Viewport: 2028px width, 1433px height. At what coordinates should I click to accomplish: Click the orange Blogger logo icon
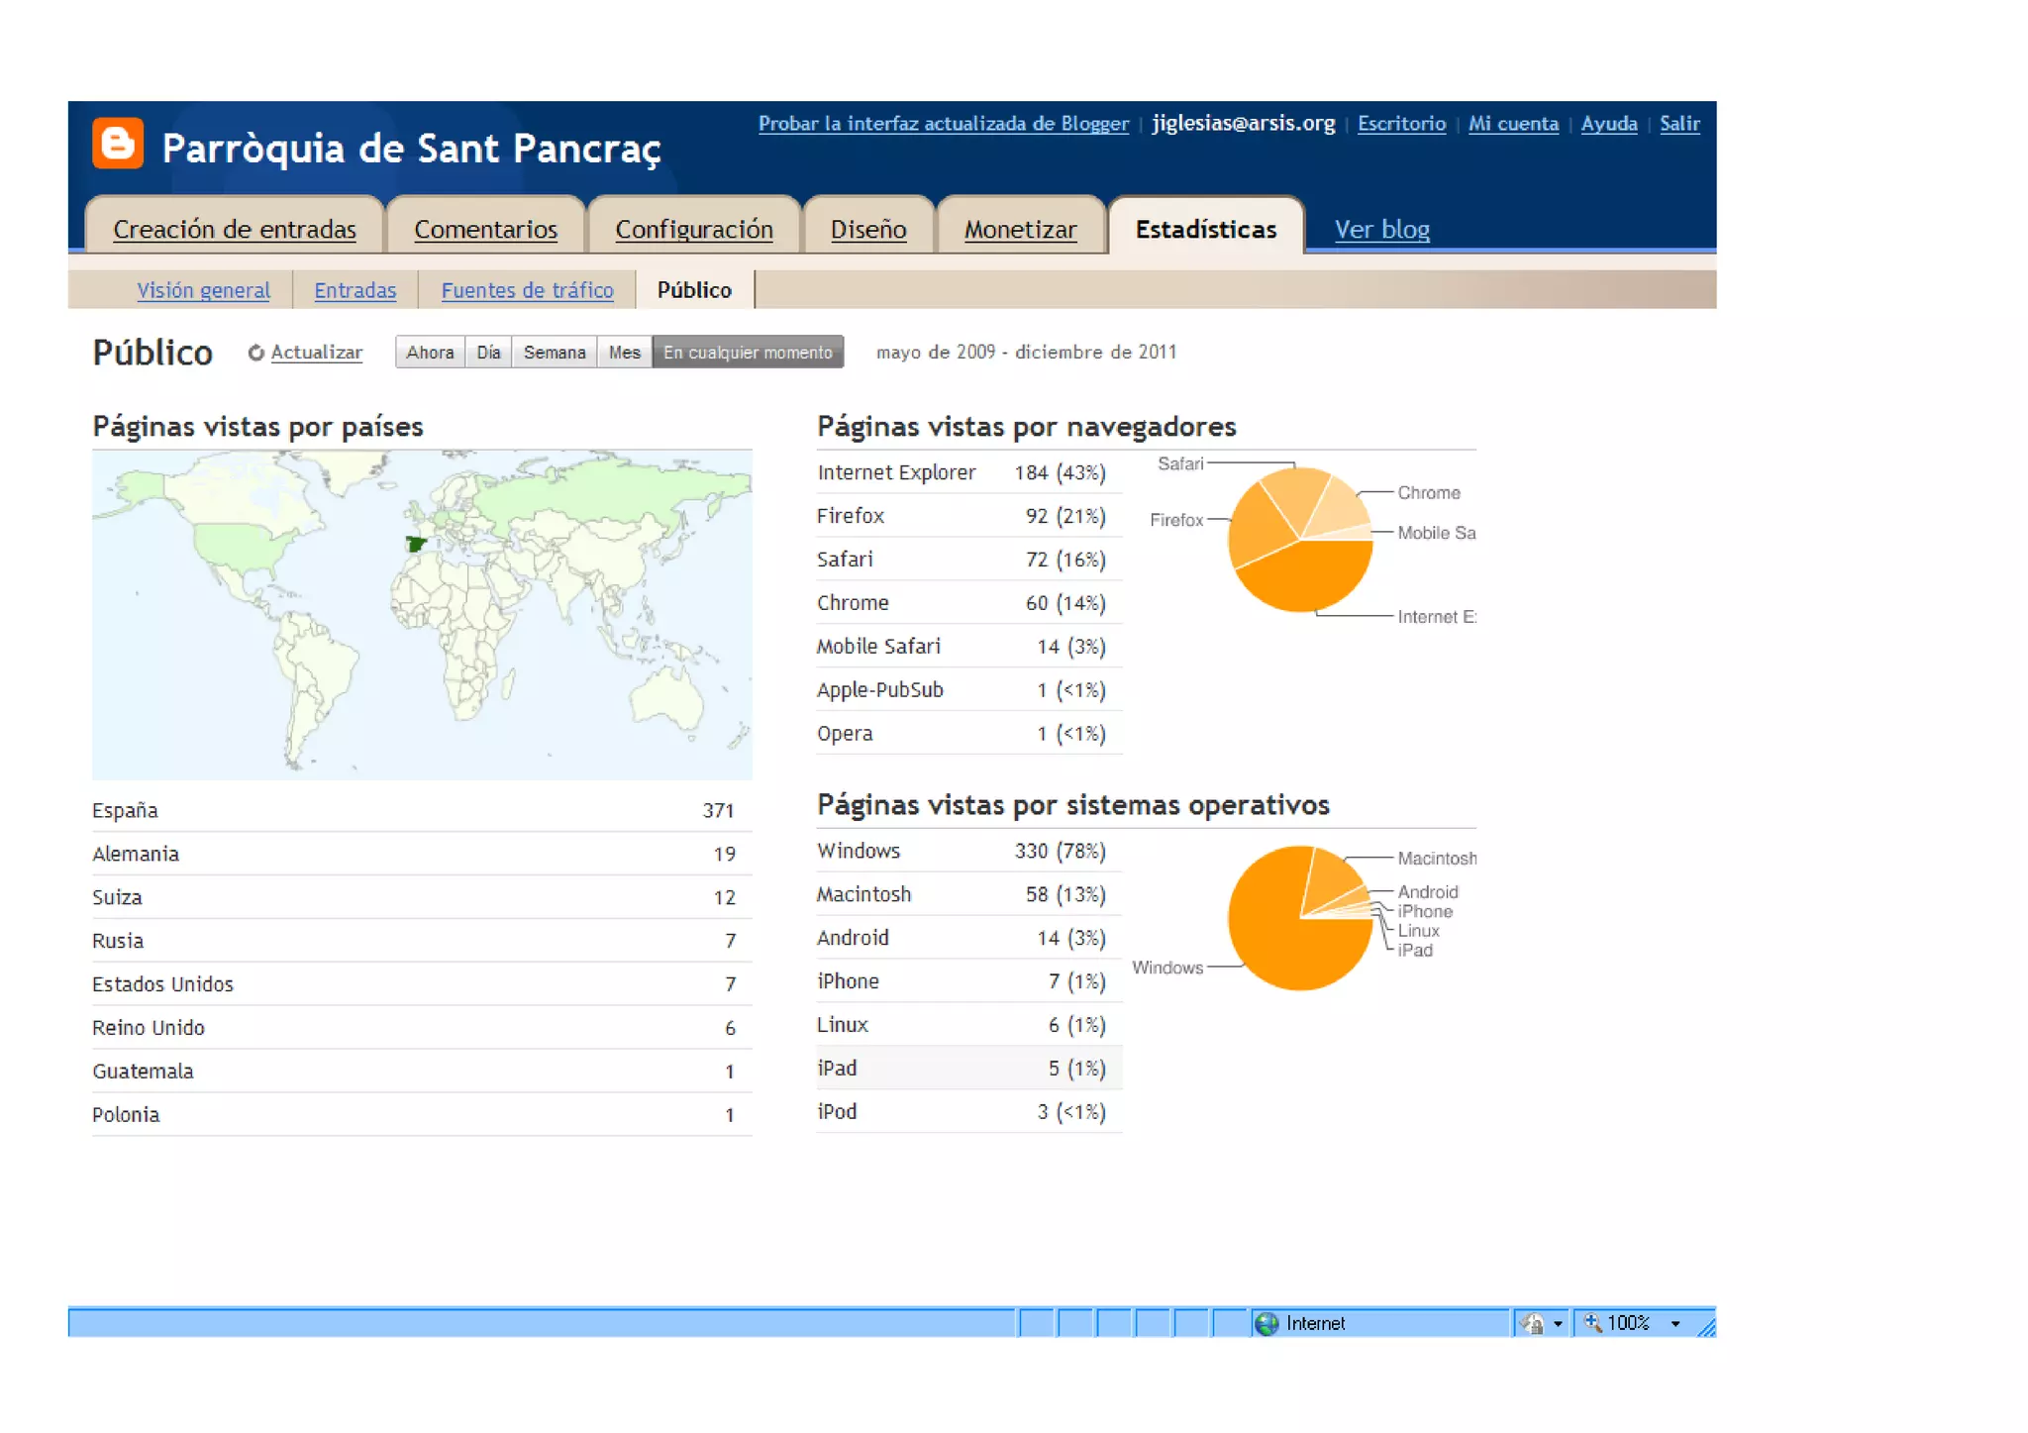pos(118,145)
